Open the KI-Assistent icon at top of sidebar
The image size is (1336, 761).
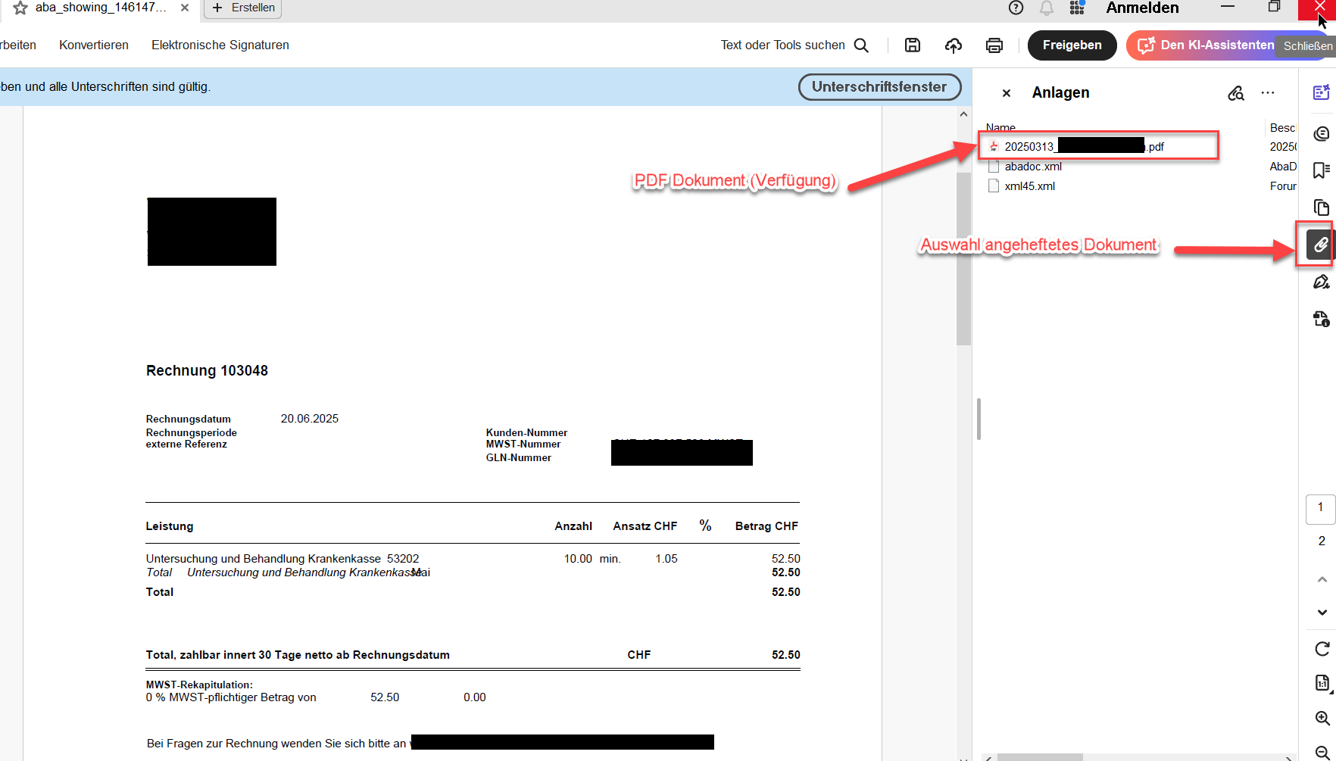pyautogui.click(x=1322, y=92)
